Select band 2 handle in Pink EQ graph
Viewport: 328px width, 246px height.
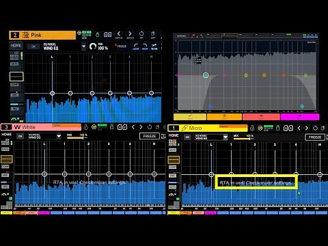pos(92,93)
